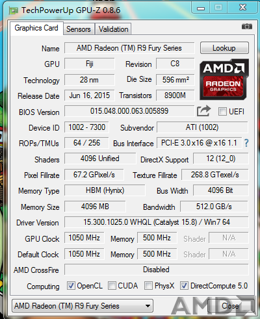Click the GPU field showing Fiji
The image size is (260, 319).
[90, 64]
